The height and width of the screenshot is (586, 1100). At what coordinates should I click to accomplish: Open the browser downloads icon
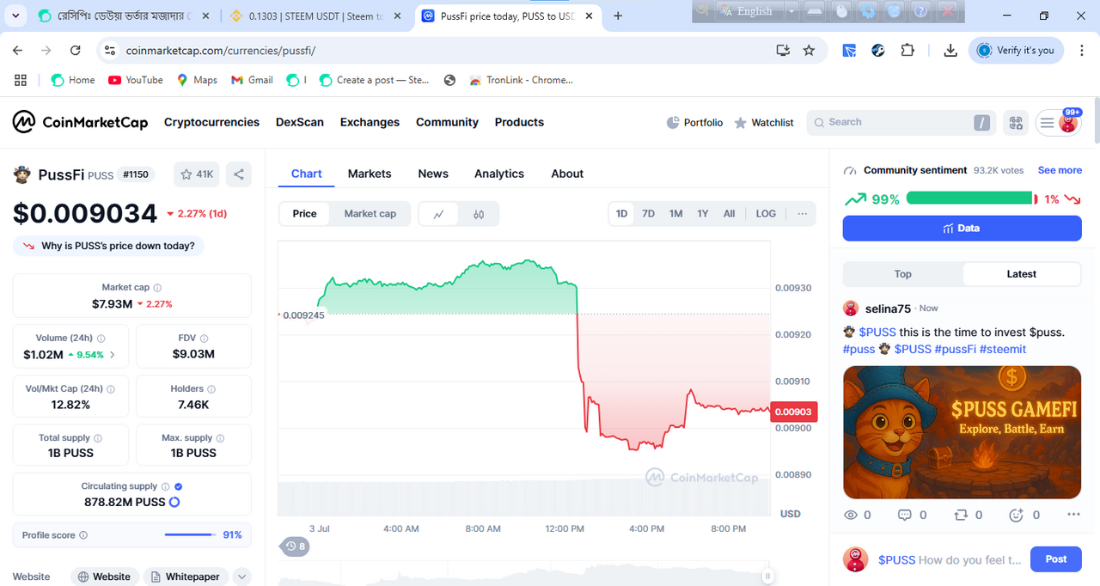point(950,51)
